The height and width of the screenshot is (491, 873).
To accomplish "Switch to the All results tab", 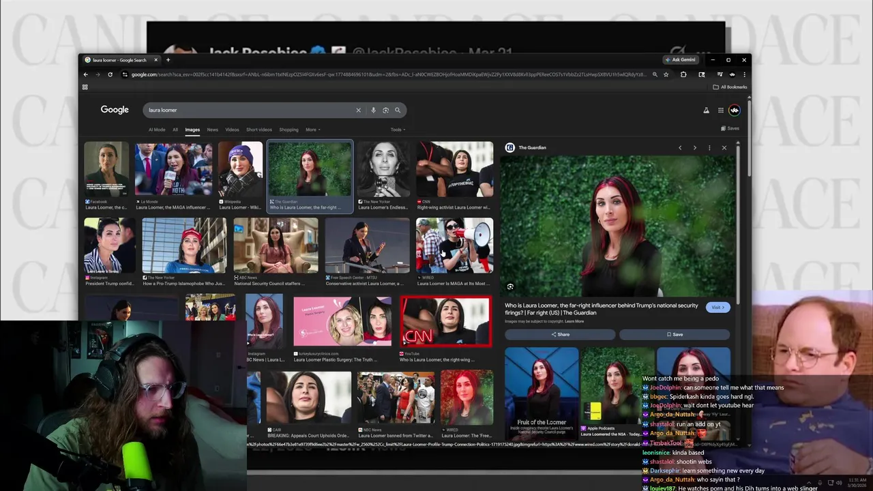I will click(x=175, y=130).
